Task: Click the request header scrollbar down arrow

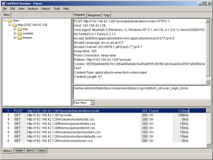Action: (208, 81)
